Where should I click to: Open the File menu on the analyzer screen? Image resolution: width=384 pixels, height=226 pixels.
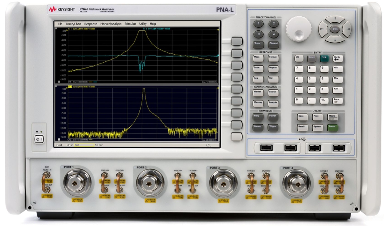point(60,24)
